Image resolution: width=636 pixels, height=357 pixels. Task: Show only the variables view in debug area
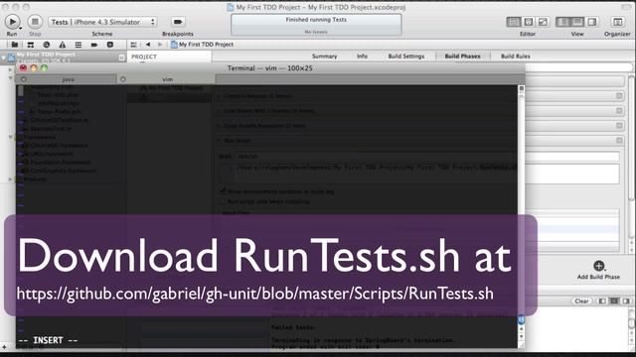[x=602, y=301]
